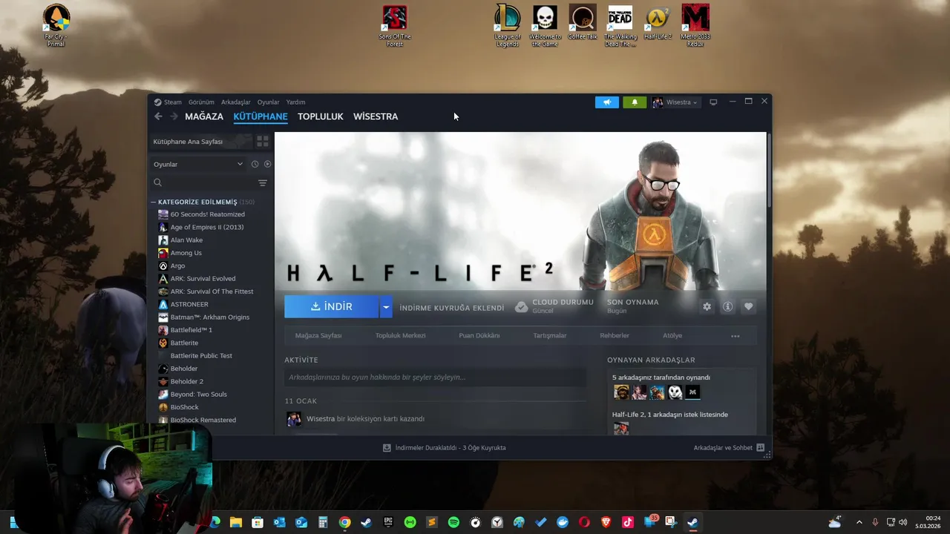Select Metro 2033 Redux desktop icon
The height and width of the screenshot is (534, 950).
tap(695, 26)
